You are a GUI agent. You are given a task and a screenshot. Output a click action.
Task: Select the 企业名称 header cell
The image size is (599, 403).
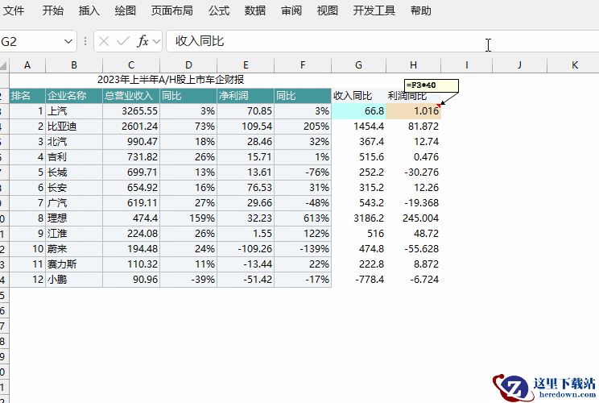click(x=74, y=96)
